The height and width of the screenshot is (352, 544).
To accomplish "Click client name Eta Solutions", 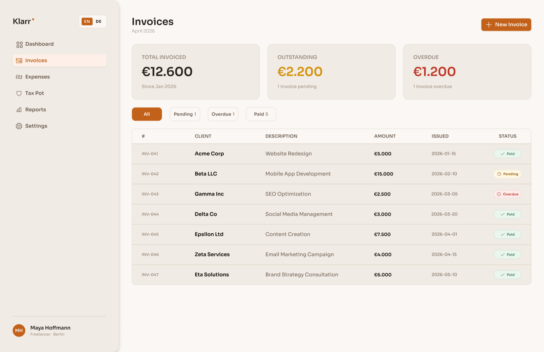I will [212, 275].
